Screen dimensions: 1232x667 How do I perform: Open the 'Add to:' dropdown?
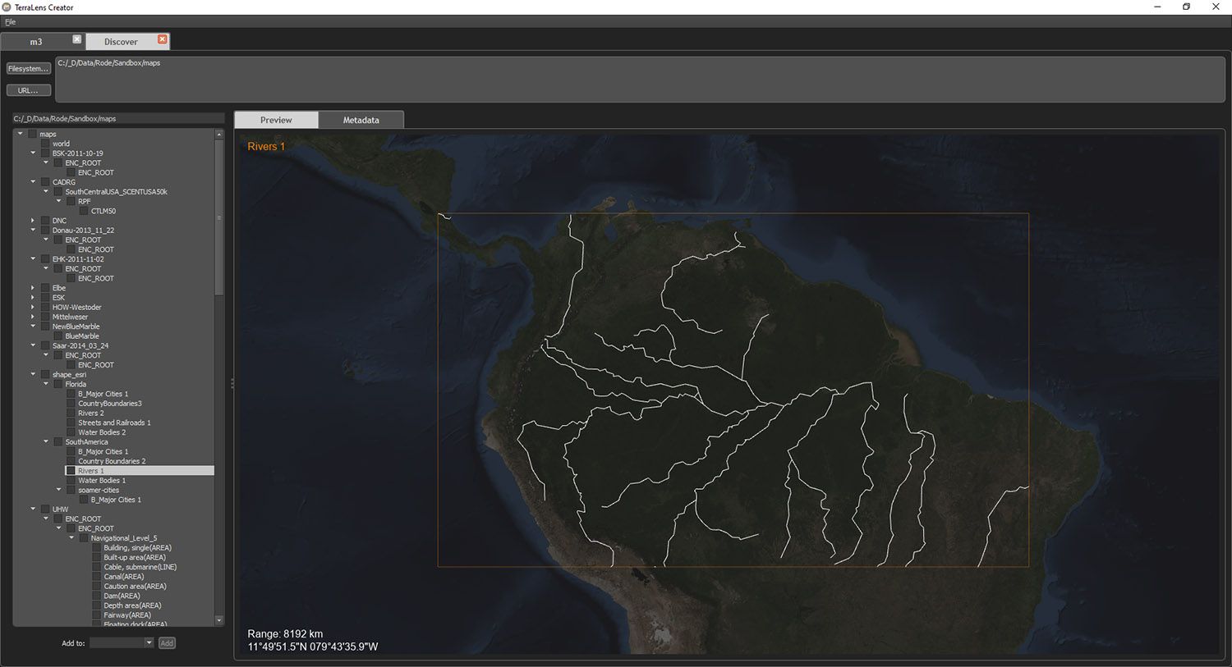[121, 642]
